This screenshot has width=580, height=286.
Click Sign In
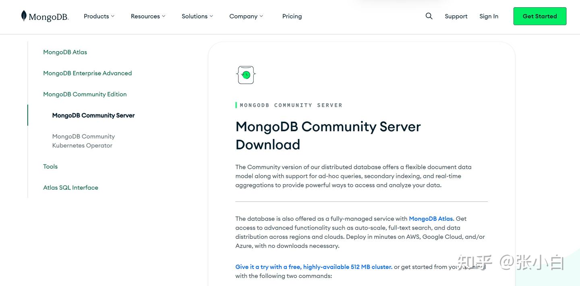[x=489, y=16]
